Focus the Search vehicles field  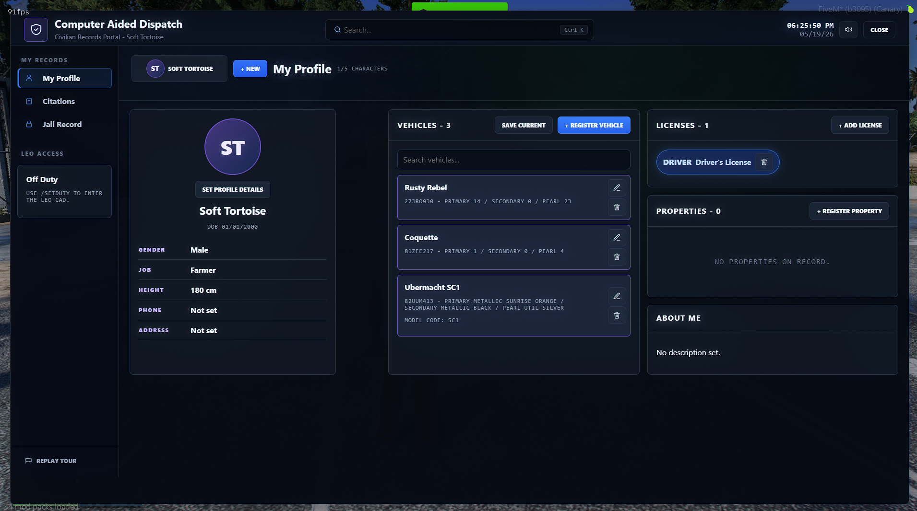click(514, 160)
